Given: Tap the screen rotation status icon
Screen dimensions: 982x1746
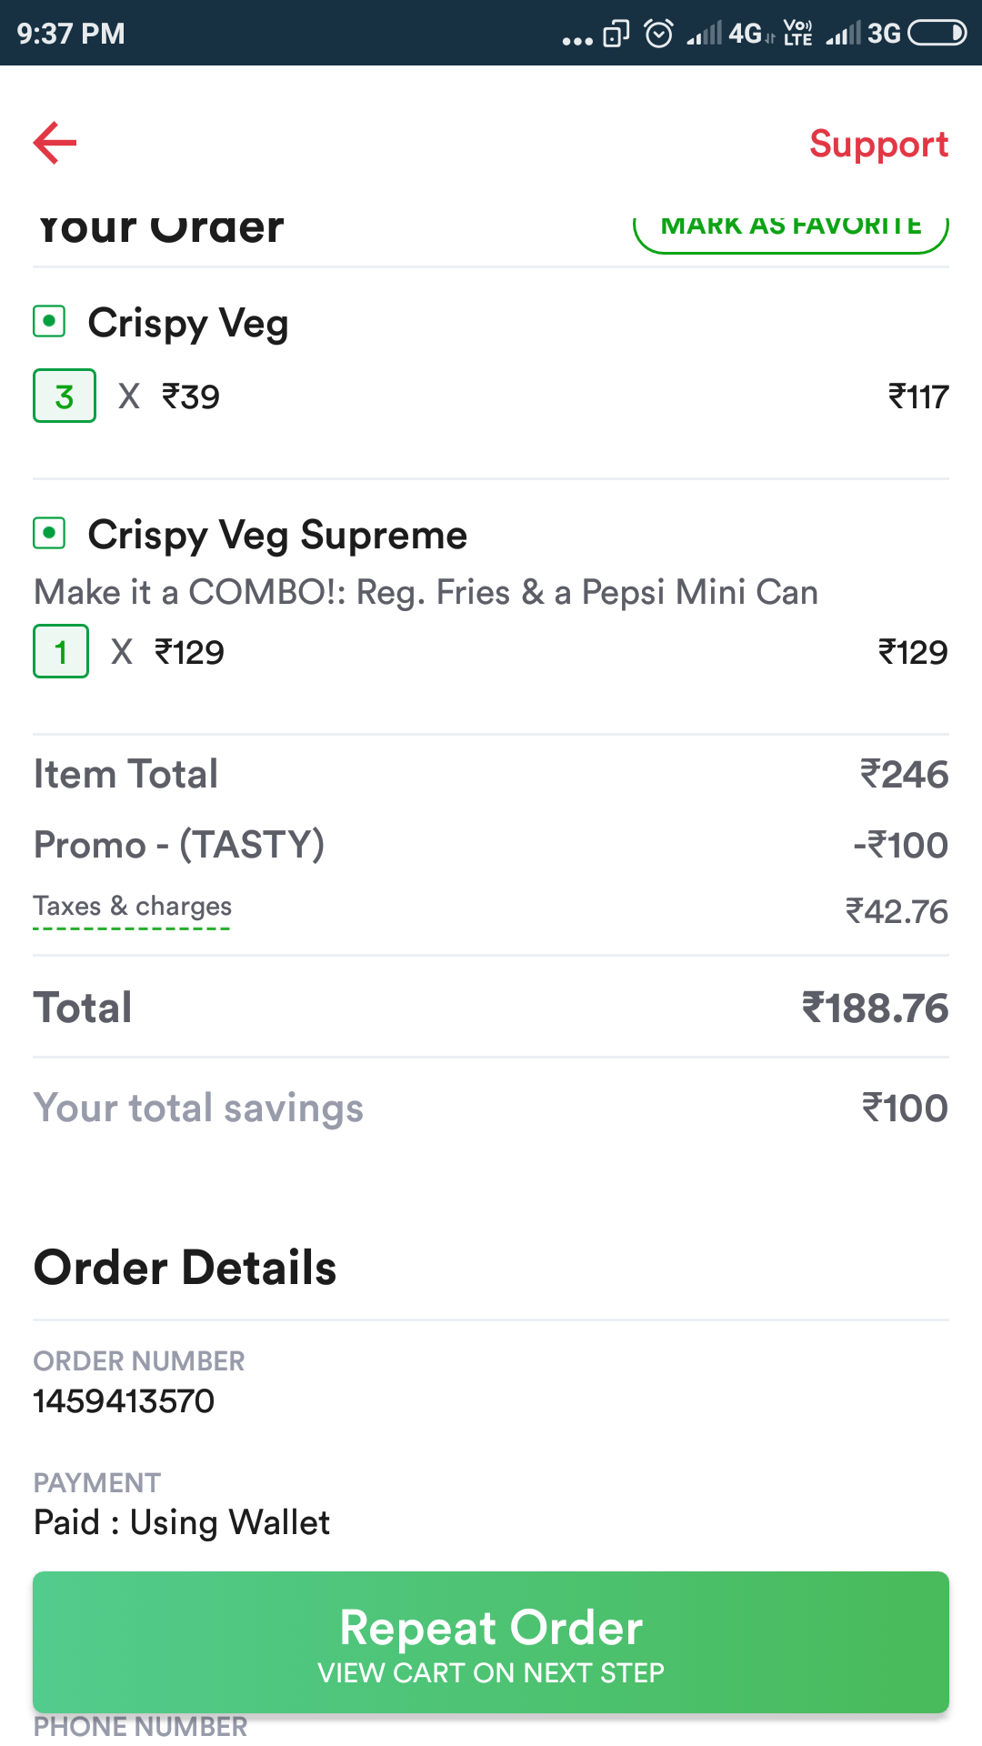Looking at the screenshot, I should coord(616,34).
